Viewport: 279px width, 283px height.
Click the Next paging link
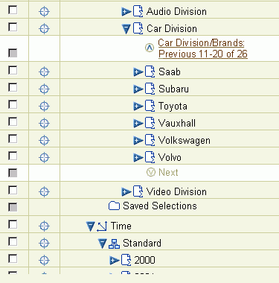[x=168, y=172]
